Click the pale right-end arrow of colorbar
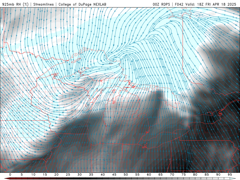This screenshot has height=180, width=240. 233,178
